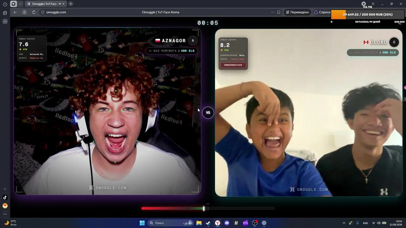Open File Explorer from the taskbar
406x228 pixels.
pos(199,223)
